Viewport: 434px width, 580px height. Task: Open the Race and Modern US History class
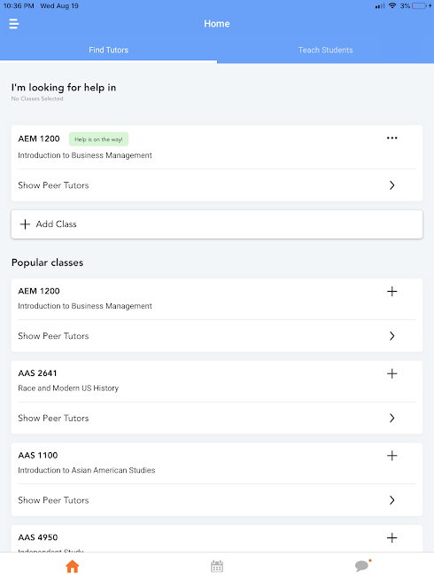(x=68, y=388)
